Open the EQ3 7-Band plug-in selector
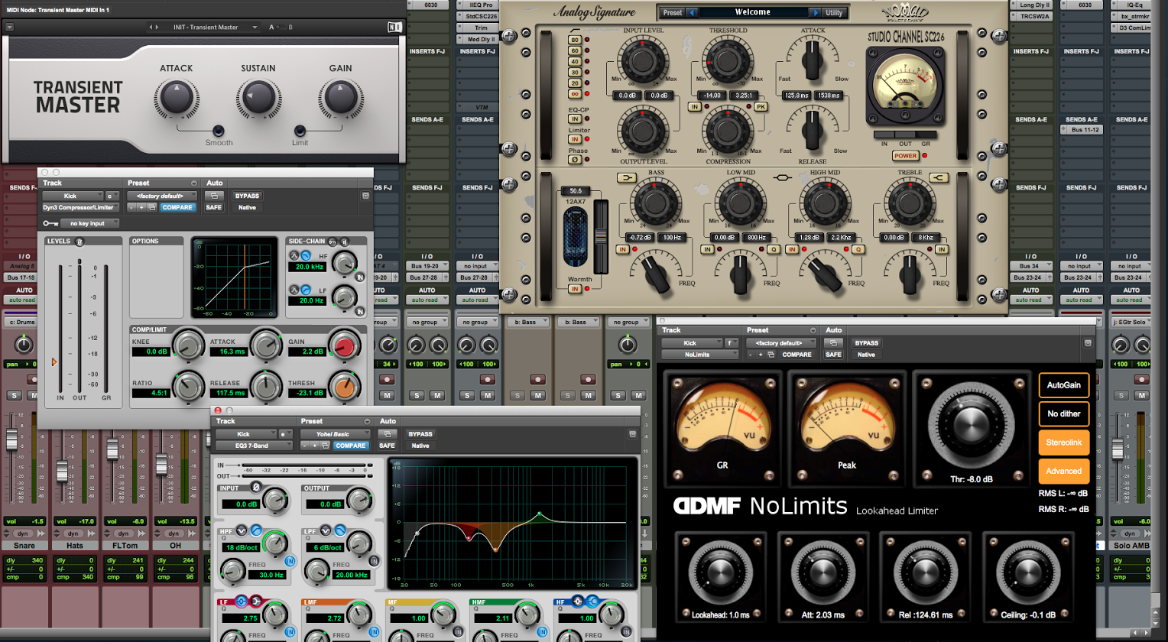The height and width of the screenshot is (642, 1168). [x=255, y=446]
